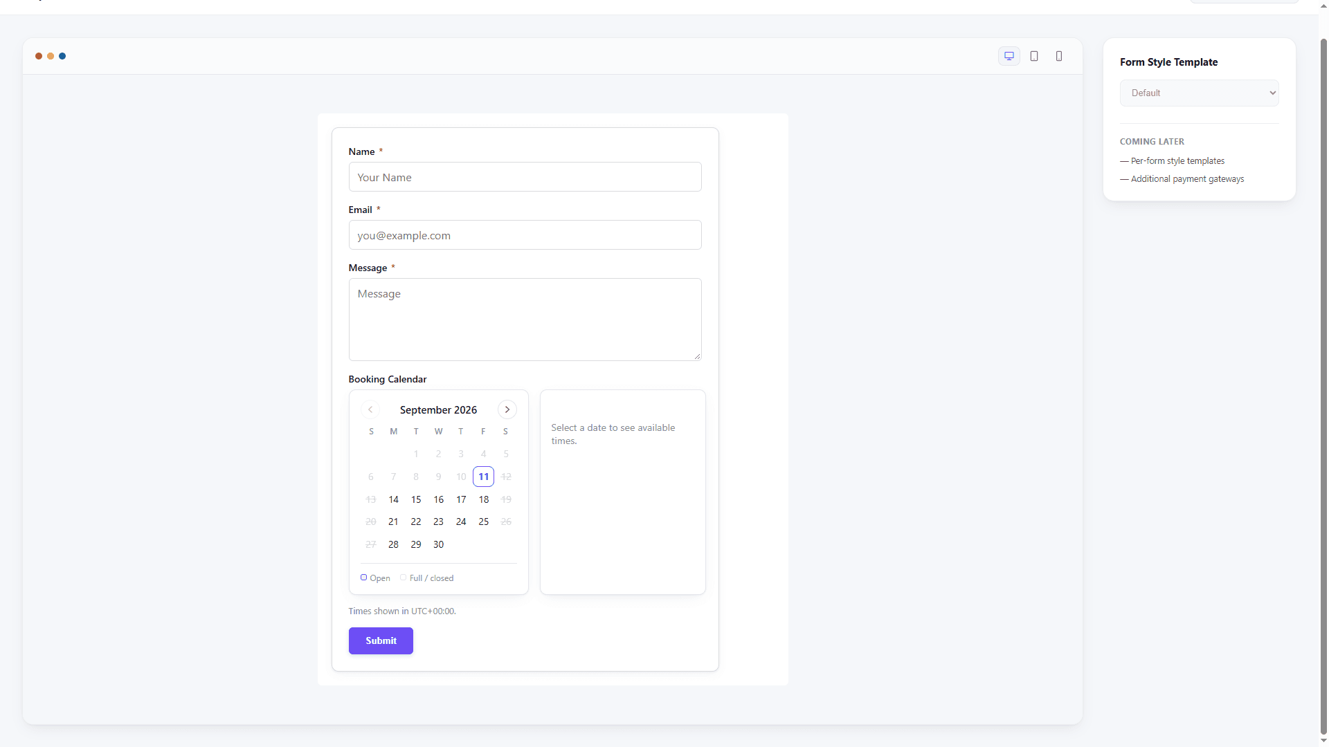Select September 11 in the calendar
This screenshot has width=1329, height=747.
pyautogui.click(x=484, y=477)
